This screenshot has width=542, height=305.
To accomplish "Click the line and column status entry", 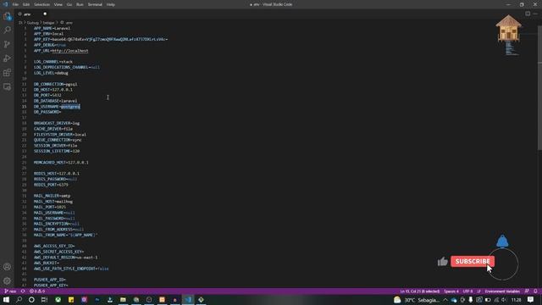I will coord(420,291).
